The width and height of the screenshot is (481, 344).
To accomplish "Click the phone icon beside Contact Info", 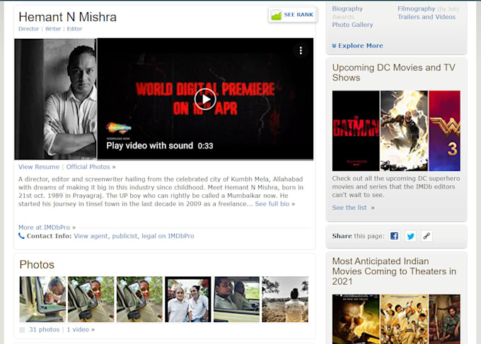I will [21, 236].
